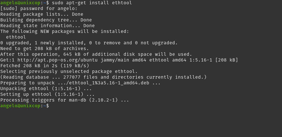Click 'Reading package lists... Done' line
The height and width of the screenshot is (137, 282).
(x=42, y=14)
